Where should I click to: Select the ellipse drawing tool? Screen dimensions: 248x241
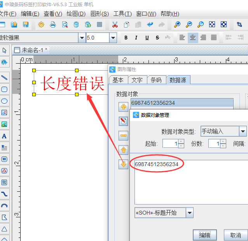[4, 101]
